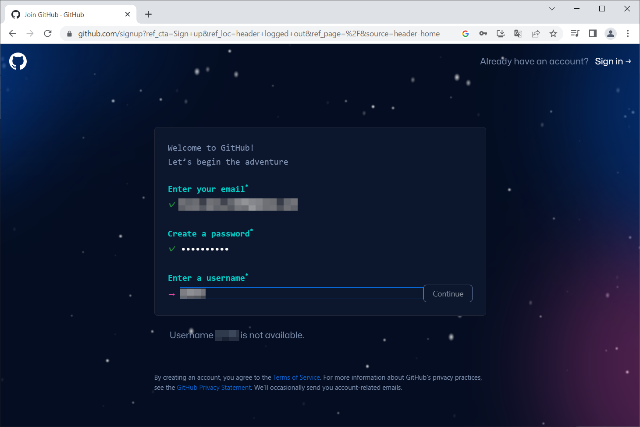The image size is (640, 427).
Task: Click the Sign in link
Action: click(x=612, y=61)
